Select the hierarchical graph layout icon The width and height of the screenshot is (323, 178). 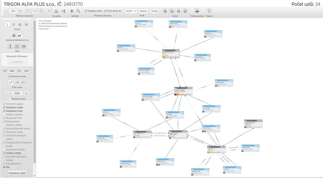(x=56, y=11)
